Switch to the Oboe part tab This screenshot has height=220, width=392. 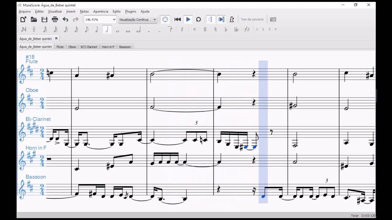point(72,47)
